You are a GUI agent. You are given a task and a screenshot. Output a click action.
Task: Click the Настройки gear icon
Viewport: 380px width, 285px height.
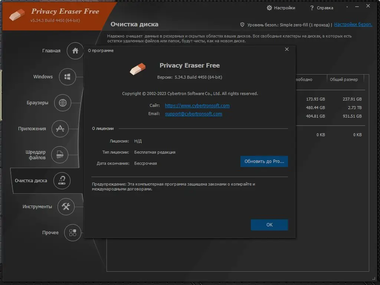coord(269,8)
